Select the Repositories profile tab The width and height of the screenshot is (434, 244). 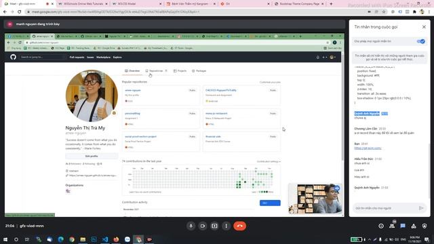coord(156,71)
